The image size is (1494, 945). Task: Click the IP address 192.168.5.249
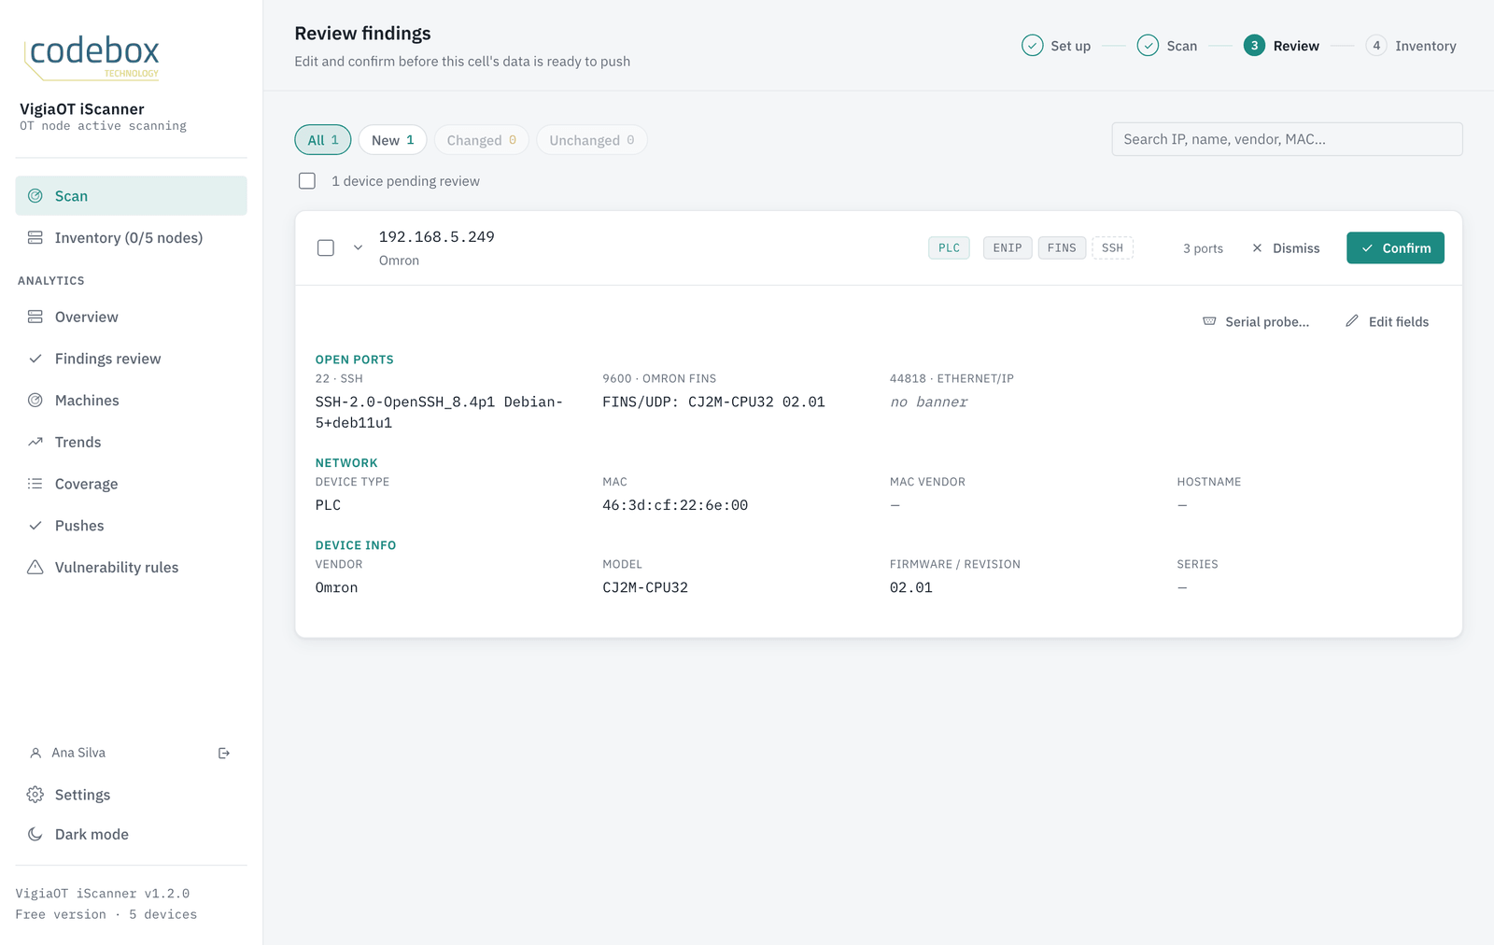point(437,236)
